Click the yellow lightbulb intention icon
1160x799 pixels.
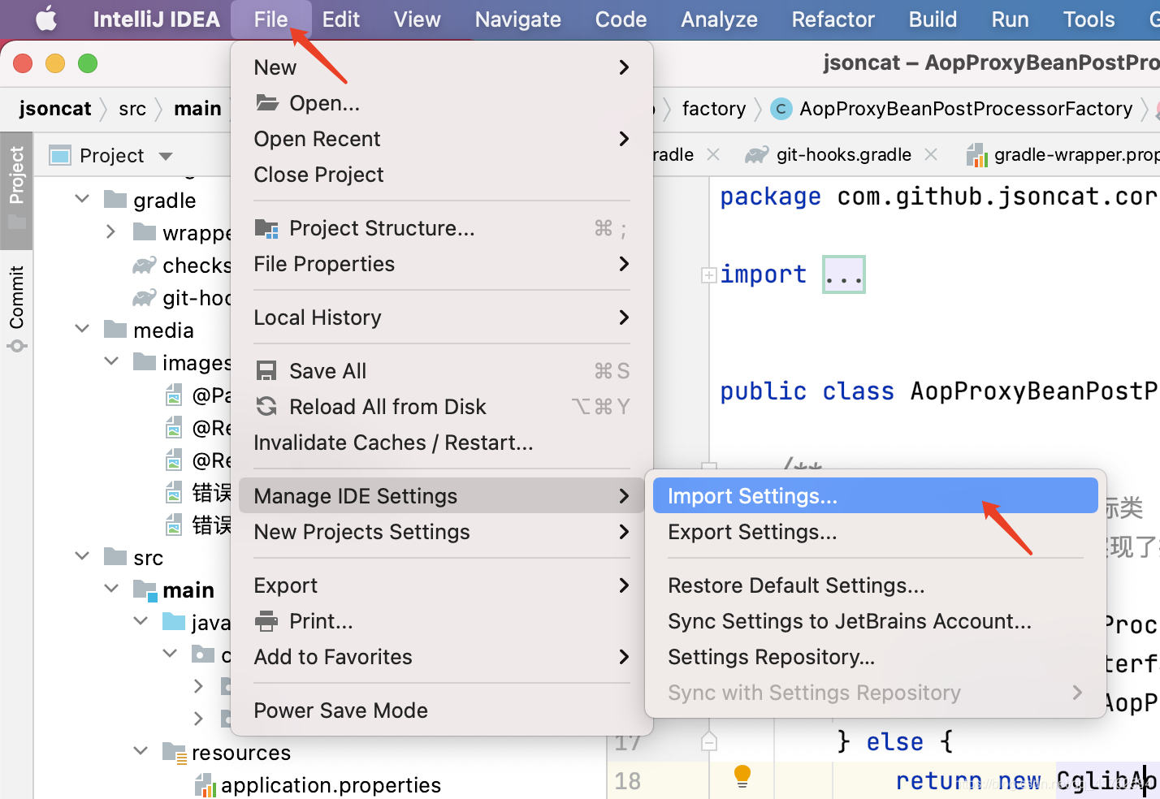[x=742, y=776]
